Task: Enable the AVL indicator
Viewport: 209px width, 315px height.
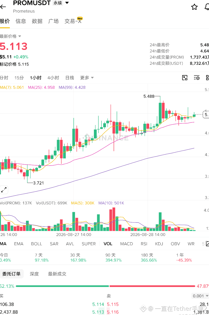Action: click(70, 244)
